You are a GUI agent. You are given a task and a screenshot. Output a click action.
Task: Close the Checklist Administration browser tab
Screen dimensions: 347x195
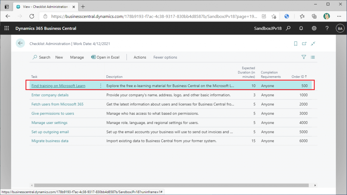pos(74,7)
